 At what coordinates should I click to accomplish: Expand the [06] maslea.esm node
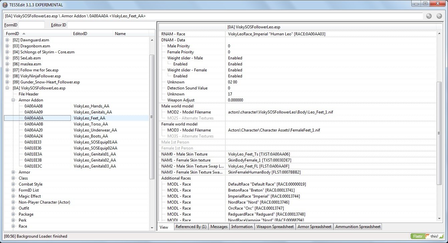(x=7, y=64)
